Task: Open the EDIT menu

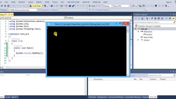Action: [x=6, y=2]
